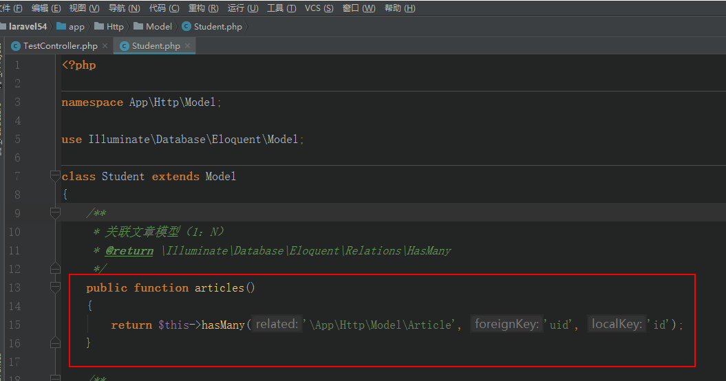726x381 pixels.
Task: Click the Model folder icon in breadcrumb
Action: [138, 27]
